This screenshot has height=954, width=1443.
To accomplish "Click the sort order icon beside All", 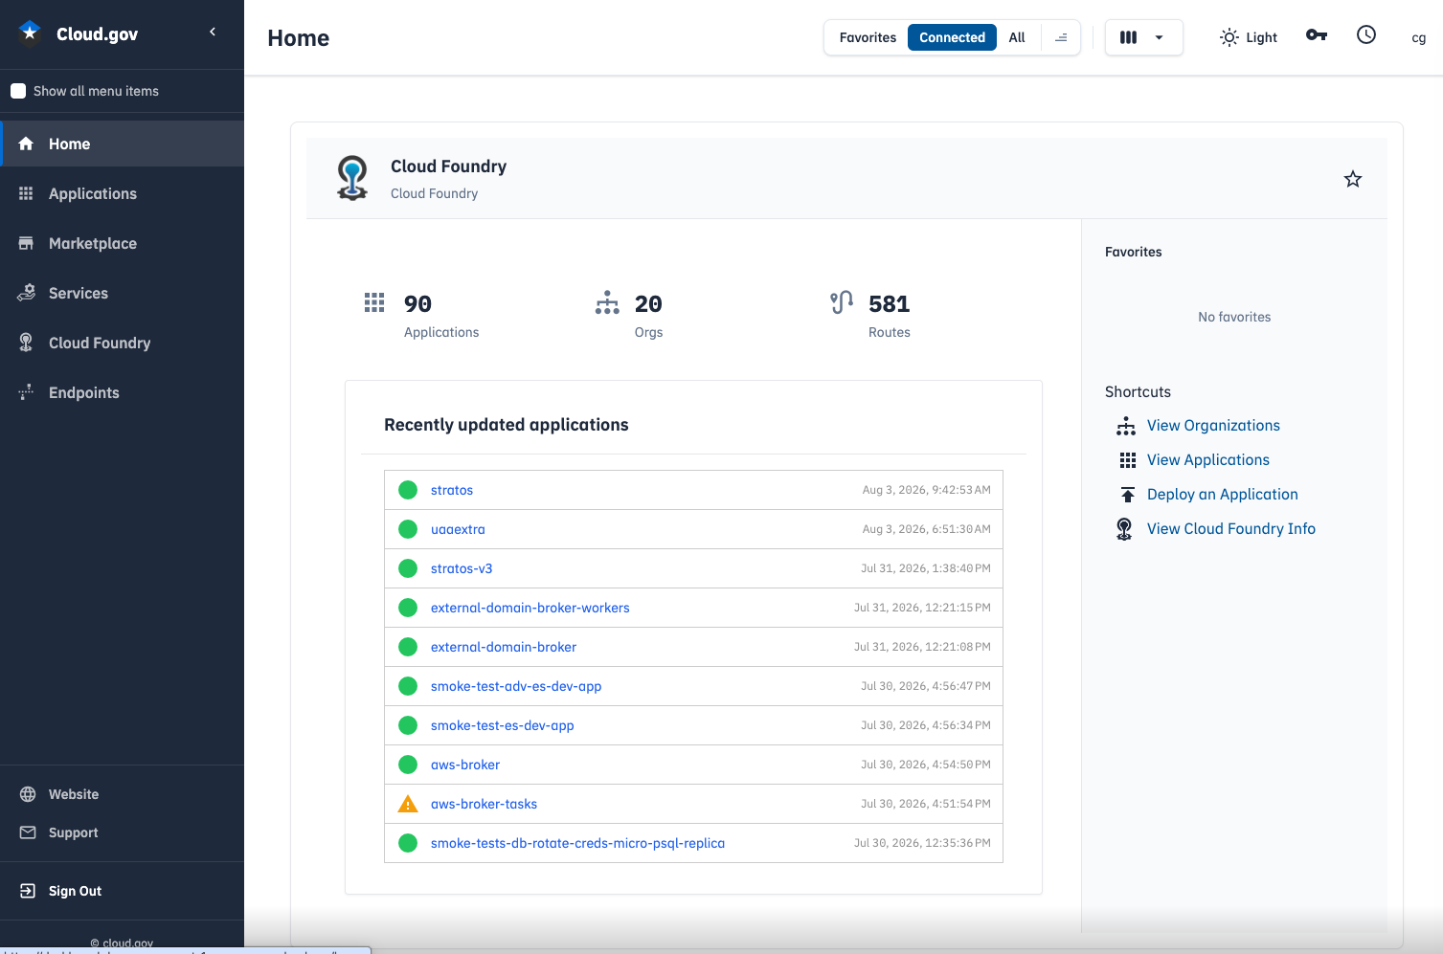I will (x=1061, y=37).
